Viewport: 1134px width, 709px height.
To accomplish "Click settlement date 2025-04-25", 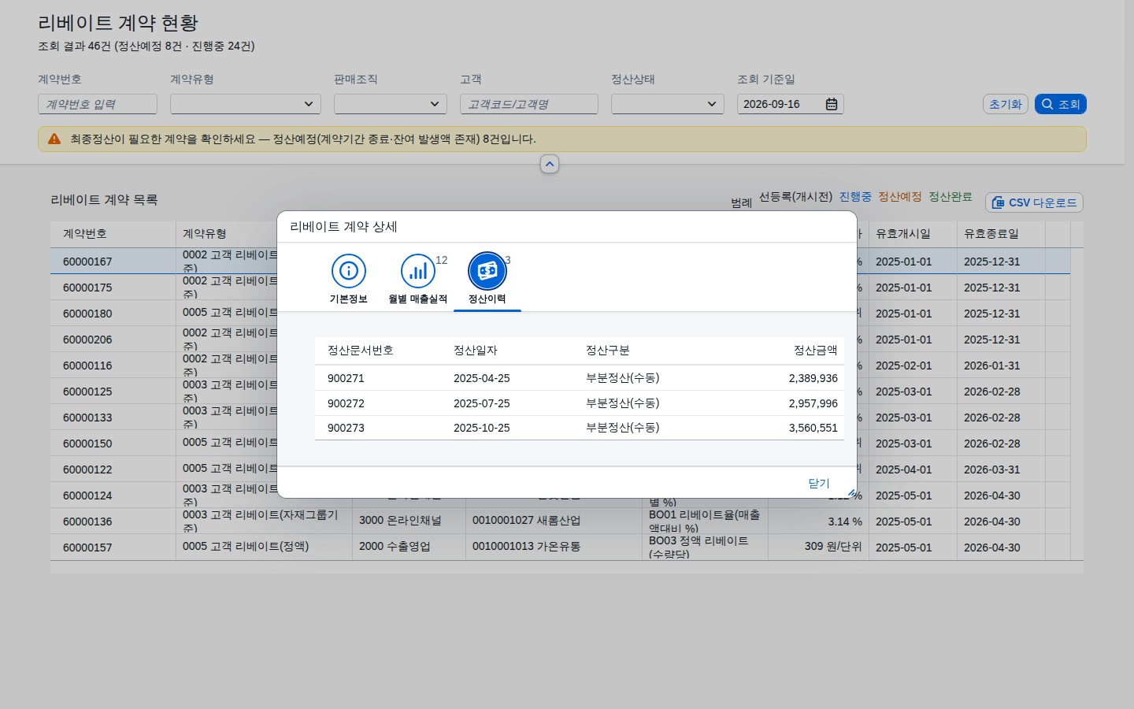I will point(482,378).
